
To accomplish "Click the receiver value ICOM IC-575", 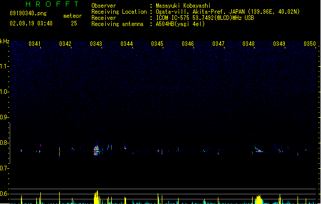I will coord(174,18).
